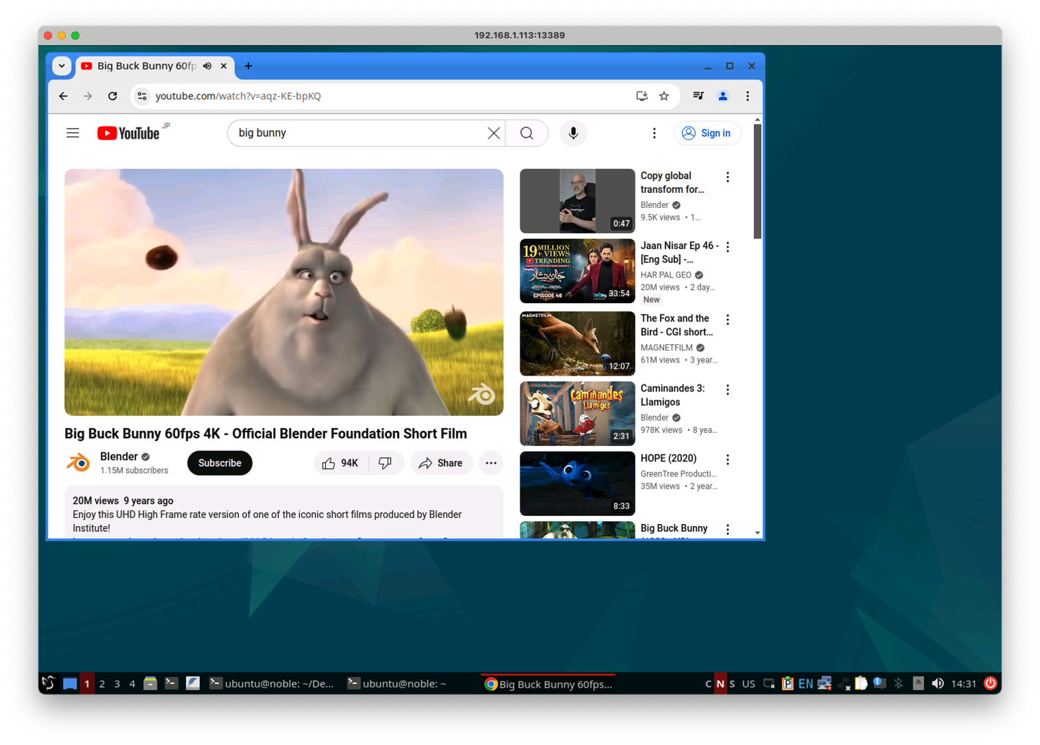Select the Big Buck Bunny 60fps tab

[147, 66]
